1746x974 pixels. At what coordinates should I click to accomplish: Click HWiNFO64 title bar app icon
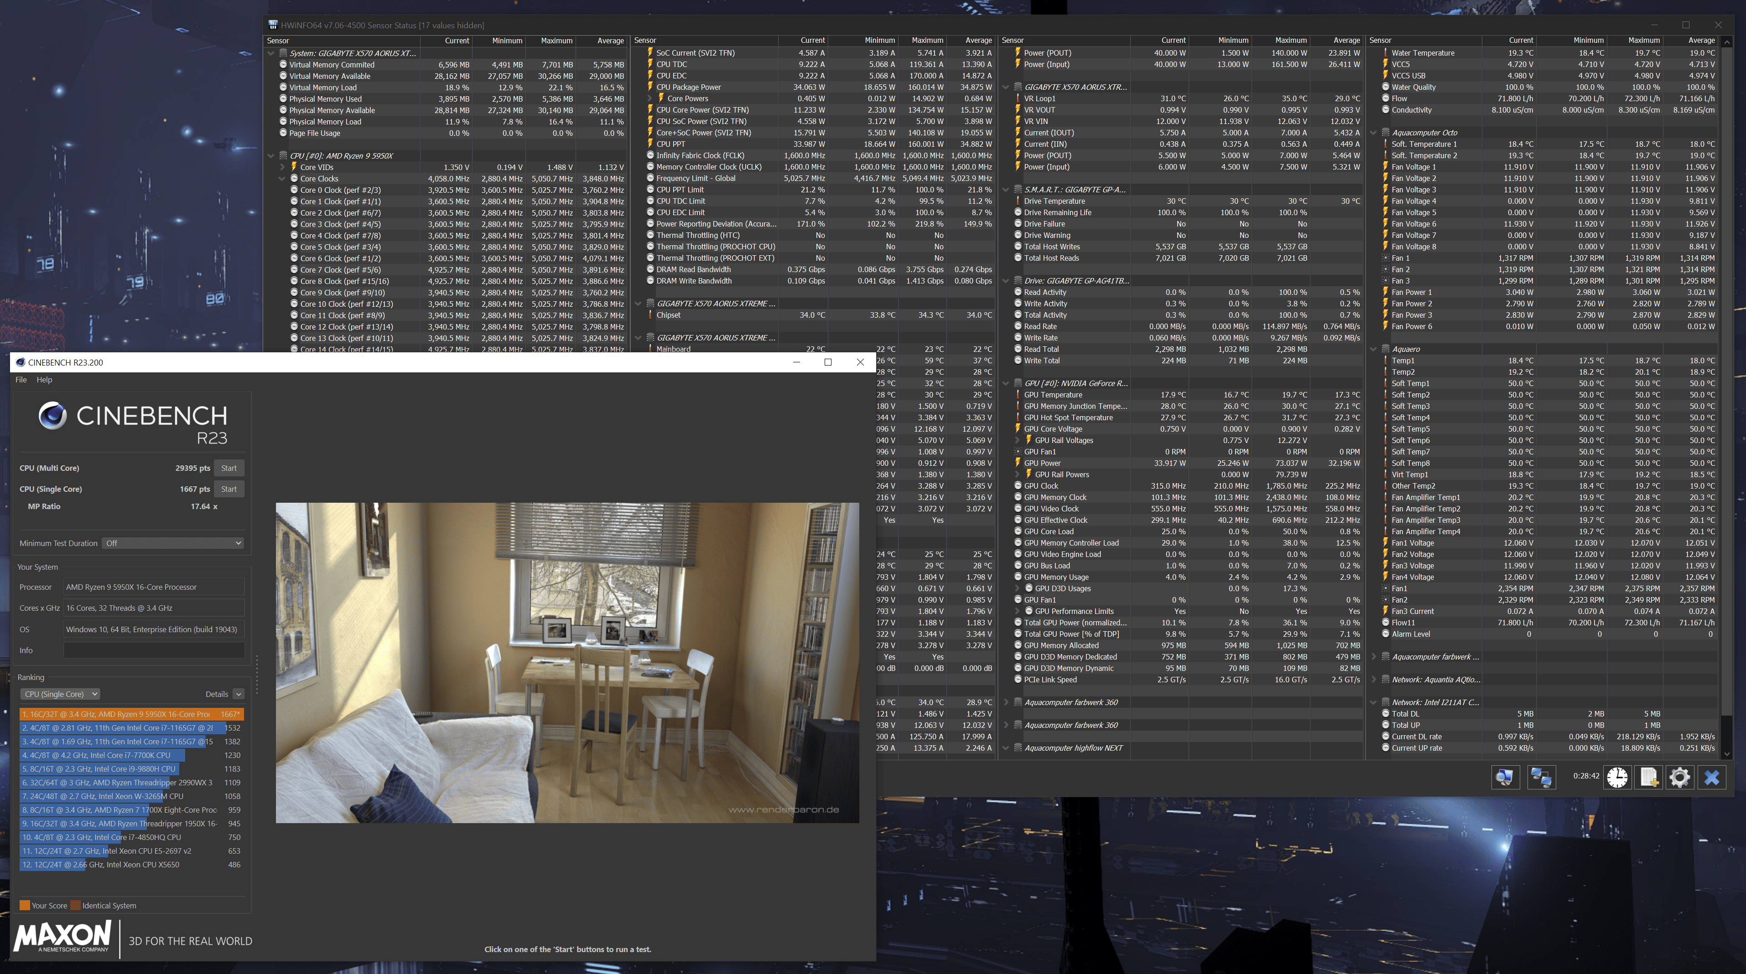[272, 25]
